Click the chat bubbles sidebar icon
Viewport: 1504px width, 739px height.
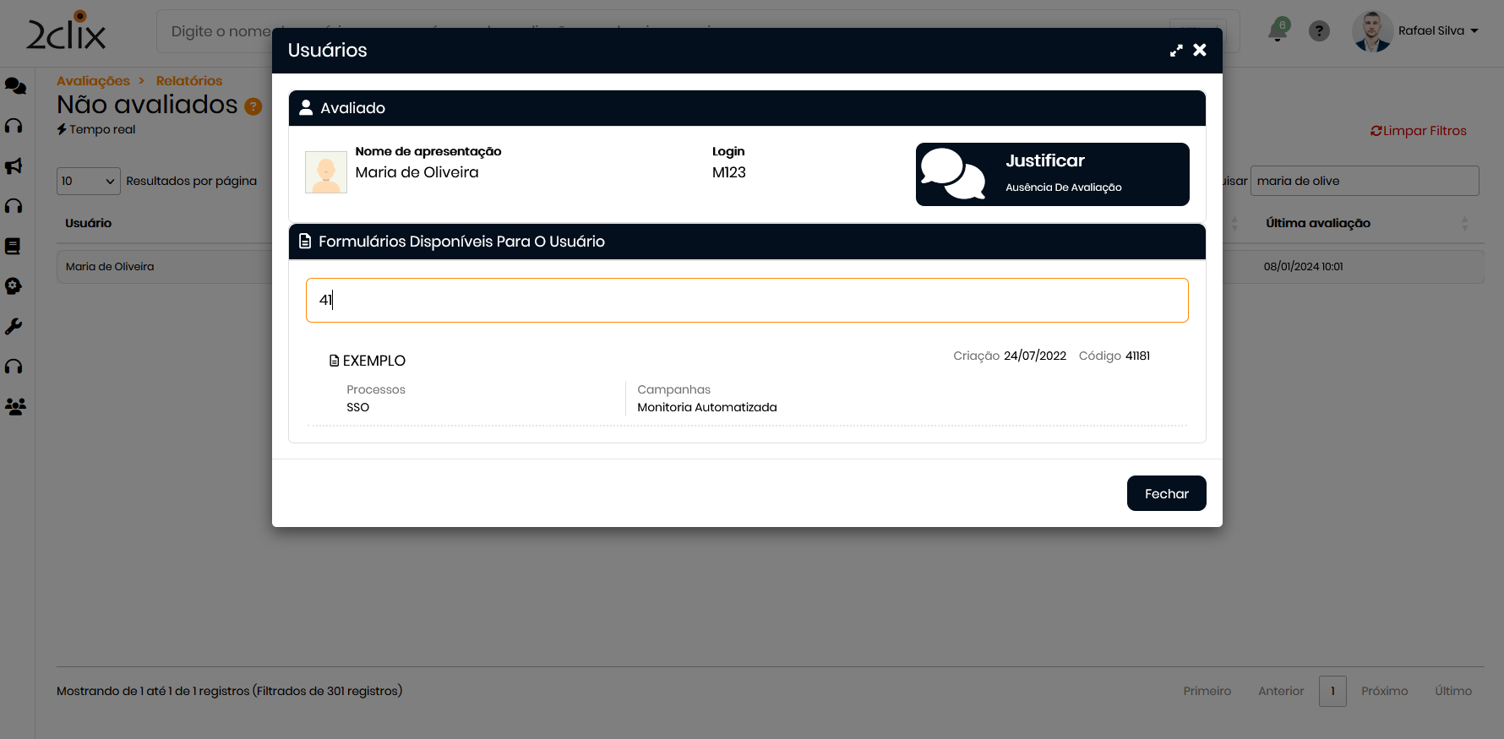pos(15,86)
